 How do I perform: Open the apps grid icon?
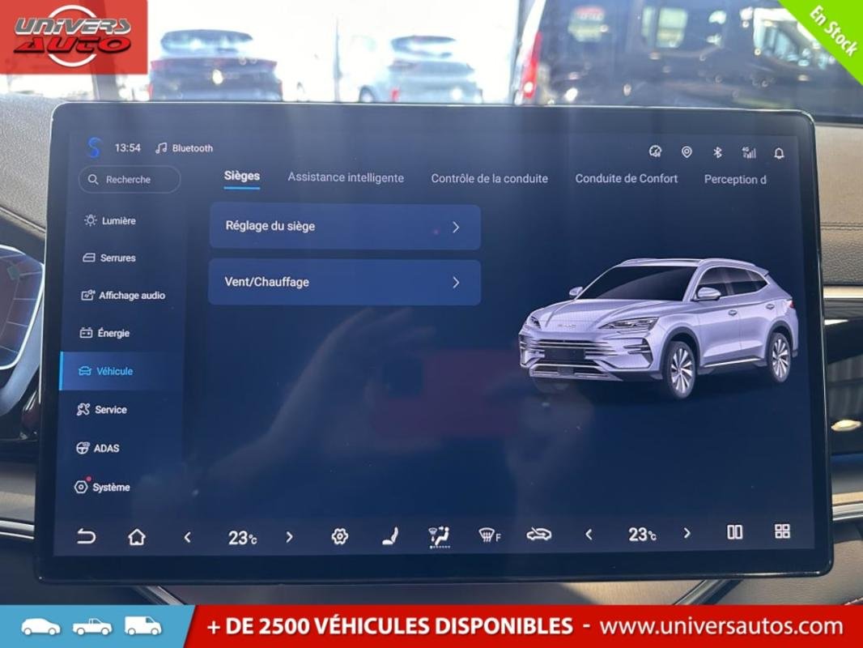pyautogui.click(x=782, y=531)
